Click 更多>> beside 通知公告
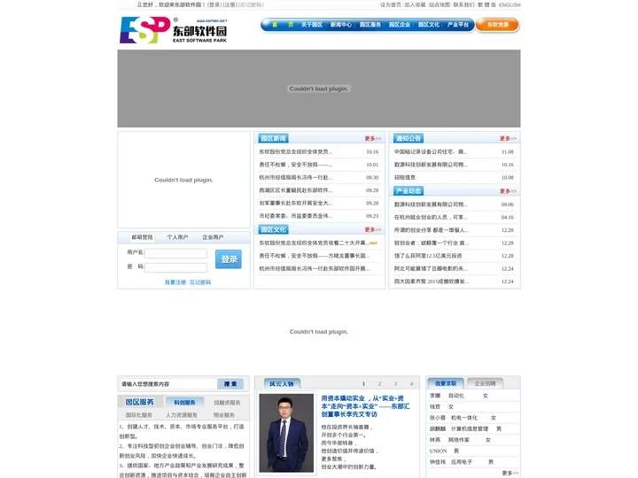Image resolution: width=638 pixels, height=478 pixels. click(509, 139)
